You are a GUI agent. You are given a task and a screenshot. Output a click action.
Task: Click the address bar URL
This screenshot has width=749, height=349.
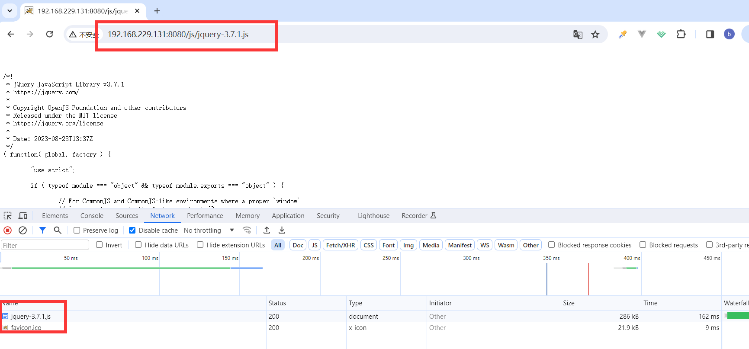pyautogui.click(x=178, y=34)
